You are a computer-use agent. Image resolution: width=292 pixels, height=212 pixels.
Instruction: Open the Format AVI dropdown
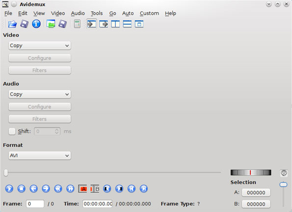click(x=40, y=155)
